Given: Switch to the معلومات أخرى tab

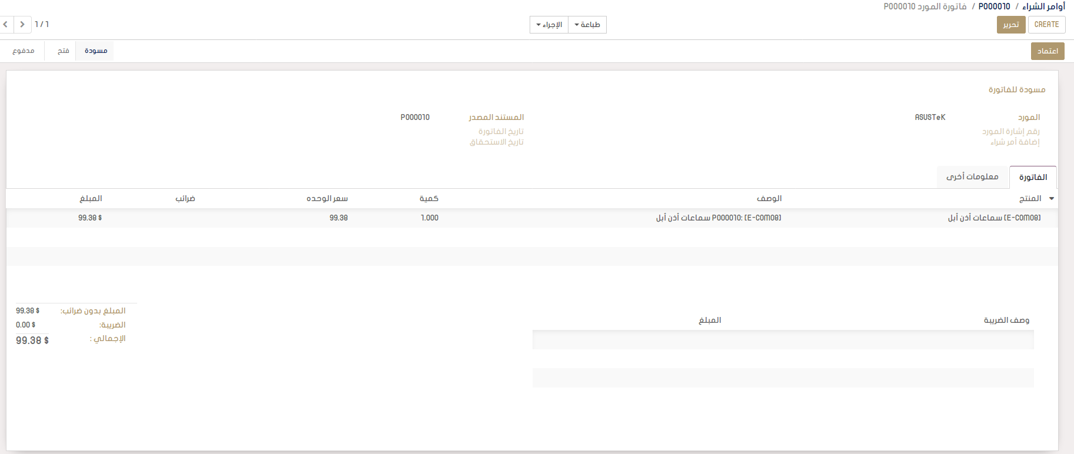Looking at the screenshot, I should [972, 177].
